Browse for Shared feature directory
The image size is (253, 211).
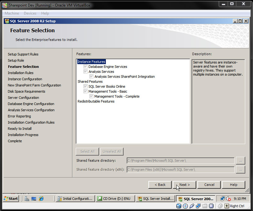[241, 160]
